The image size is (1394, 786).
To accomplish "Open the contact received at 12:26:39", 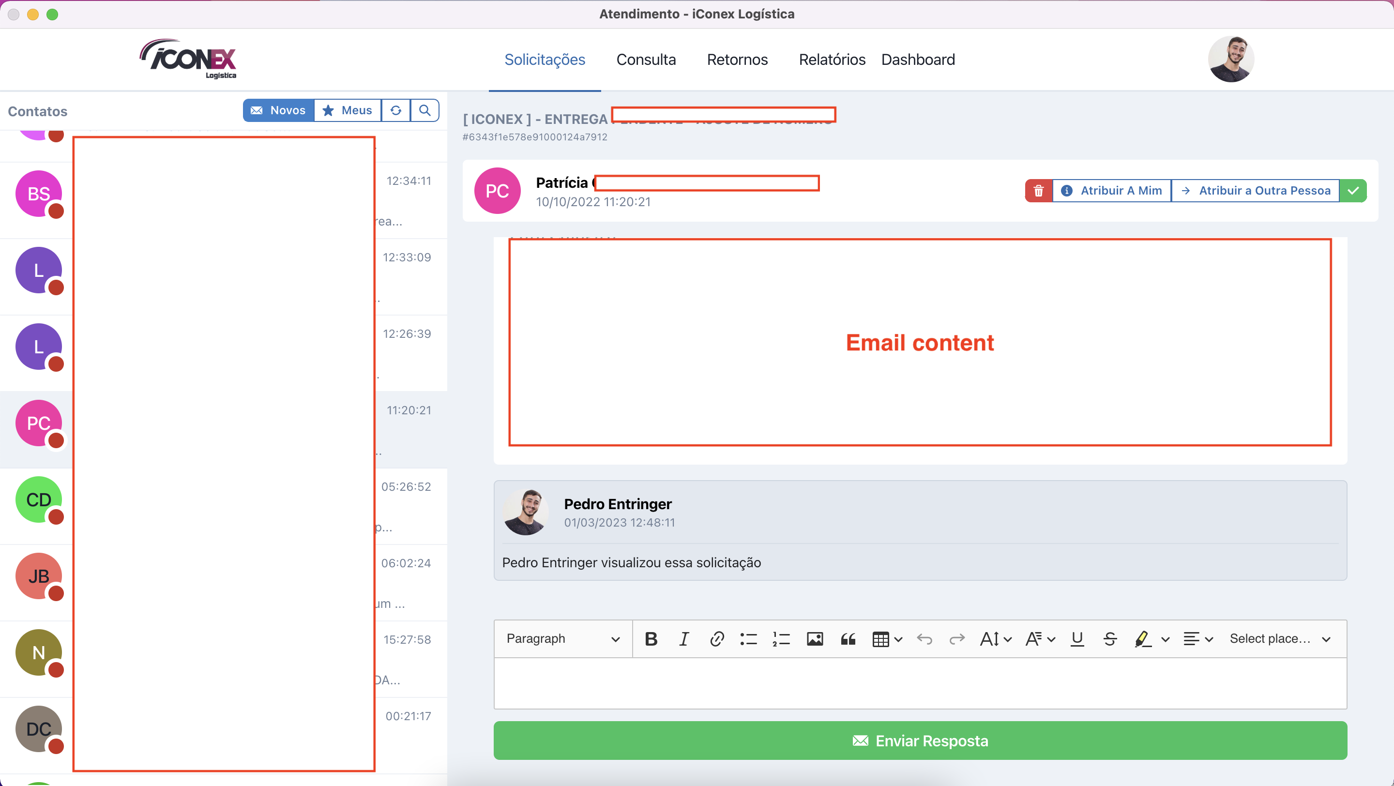I will pos(224,353).
